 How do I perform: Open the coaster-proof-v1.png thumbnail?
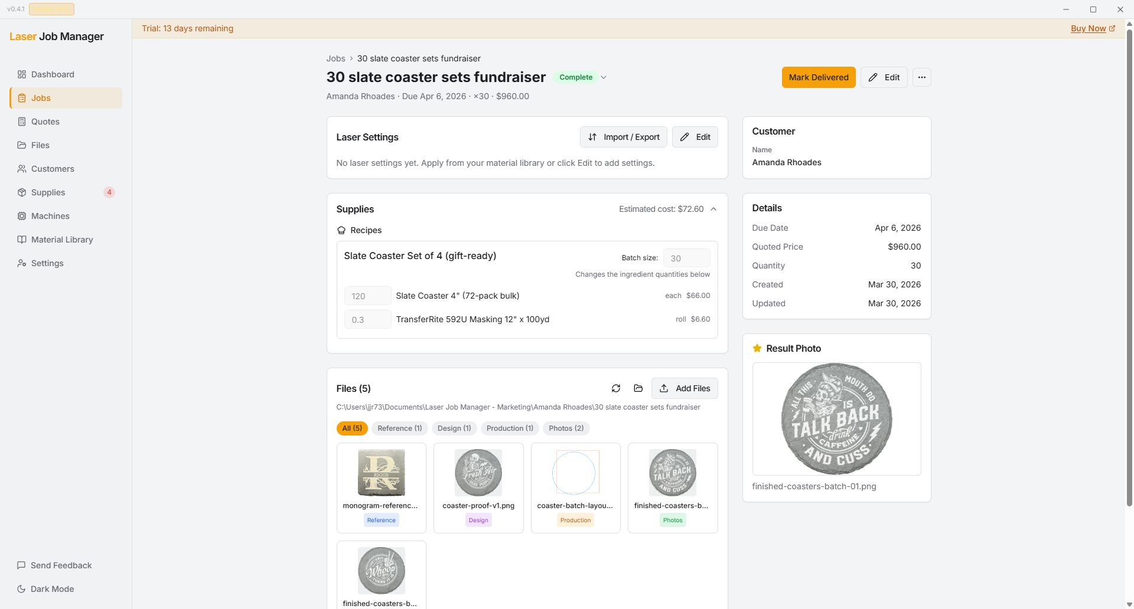(478, 473)
